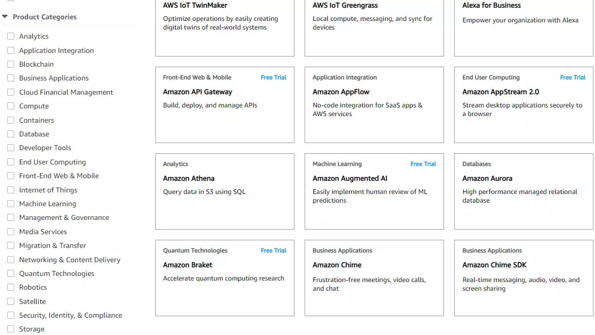Check the Robotics category box
This screenshot has height=335, width=595.
[11, 287]
